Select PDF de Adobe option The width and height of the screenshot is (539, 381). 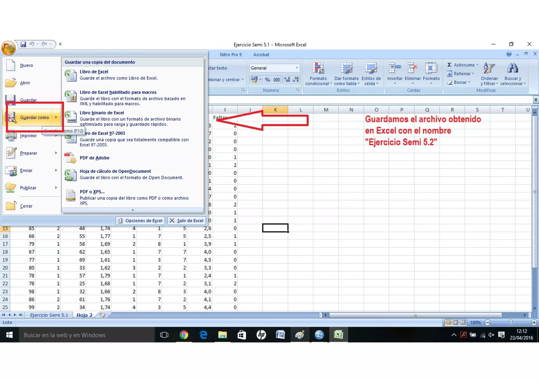(x=133, y=158)
